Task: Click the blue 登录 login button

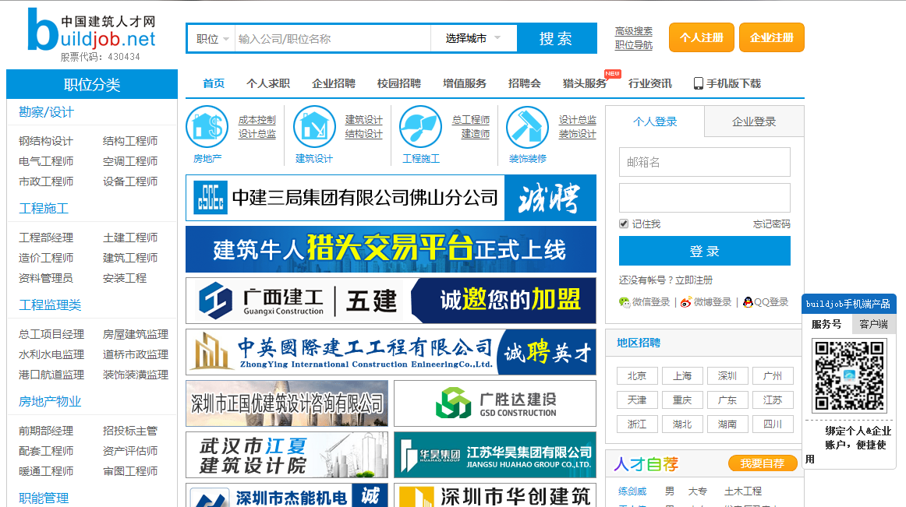Action: (x=704, y=252)
